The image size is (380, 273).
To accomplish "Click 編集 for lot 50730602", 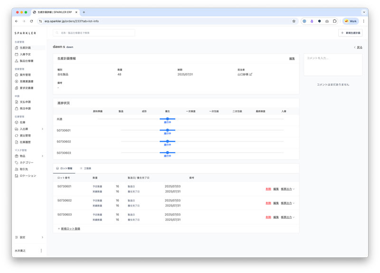I will 276,203.
